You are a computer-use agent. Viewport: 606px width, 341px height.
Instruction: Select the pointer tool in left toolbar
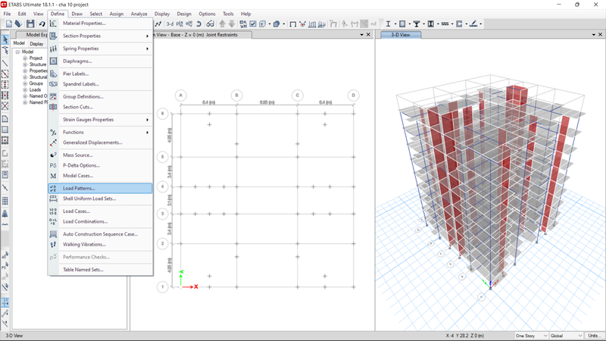click(x=5, y=39)
